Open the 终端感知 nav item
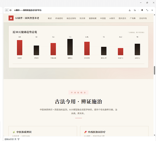 pyautogui.click(x=59, y=18)
